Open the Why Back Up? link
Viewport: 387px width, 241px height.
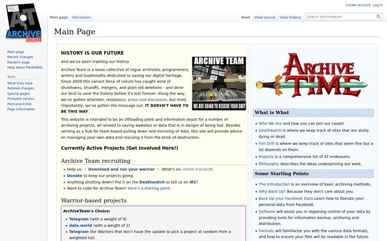coord(272,191)
